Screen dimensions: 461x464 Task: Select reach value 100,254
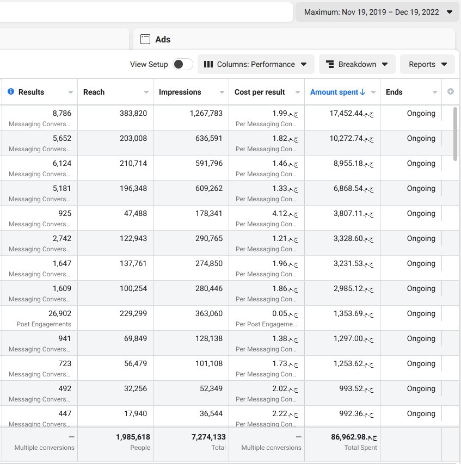click(x=133, y=288)
